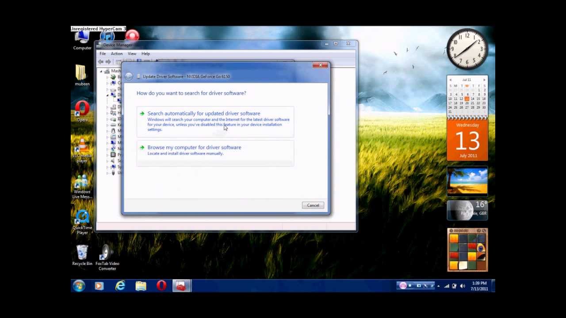Click the orange Wednesday 13 date panel
The image size is (566, 318).
467,140
